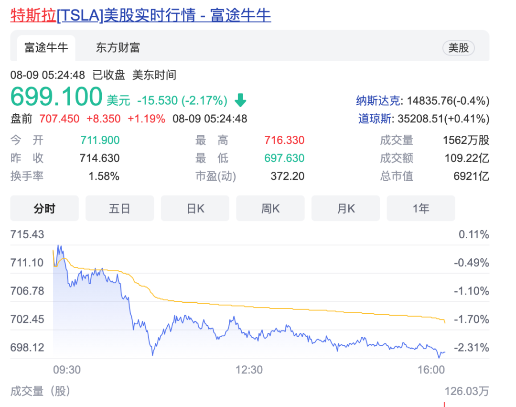The image size is (516, 407).
Task: Click the percent axis label -1.70%
Action: pyautogui.click(x=472, y=319)
